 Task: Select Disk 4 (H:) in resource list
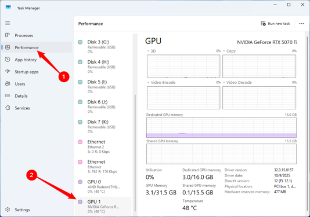point(103,67)
